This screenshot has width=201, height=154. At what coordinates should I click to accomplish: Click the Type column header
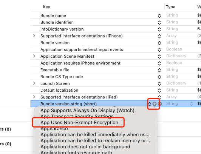tap(170, 7)
